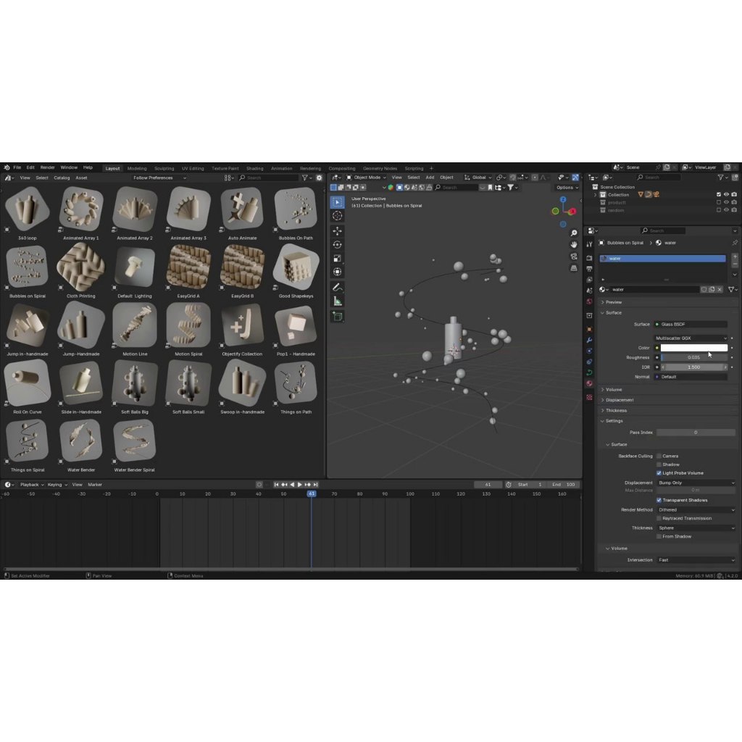Switch to the Shading workspace tab

pos(254,168)
